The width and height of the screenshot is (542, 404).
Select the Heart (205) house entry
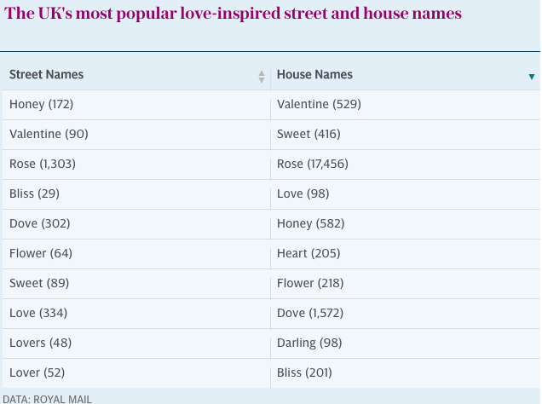click(x=405, y=254)
